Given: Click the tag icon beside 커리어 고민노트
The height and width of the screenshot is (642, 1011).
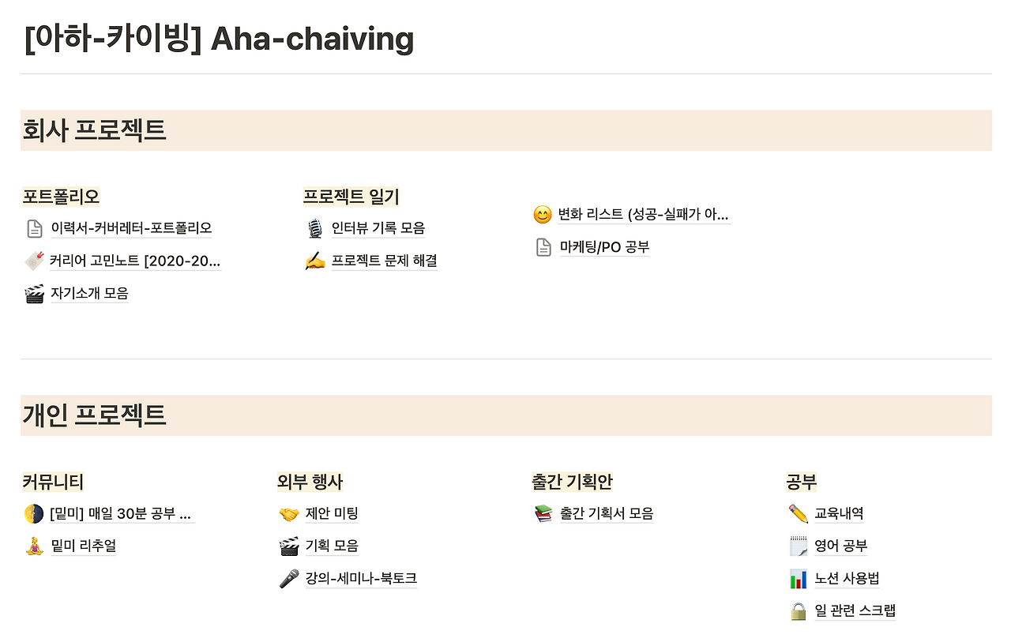Looking at the screenshot, I should (x=34, y=261).
